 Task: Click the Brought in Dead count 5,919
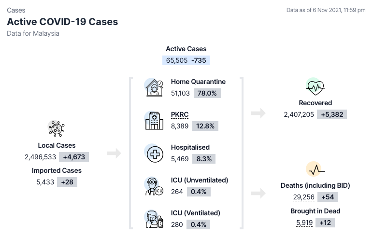click(306, 223)
